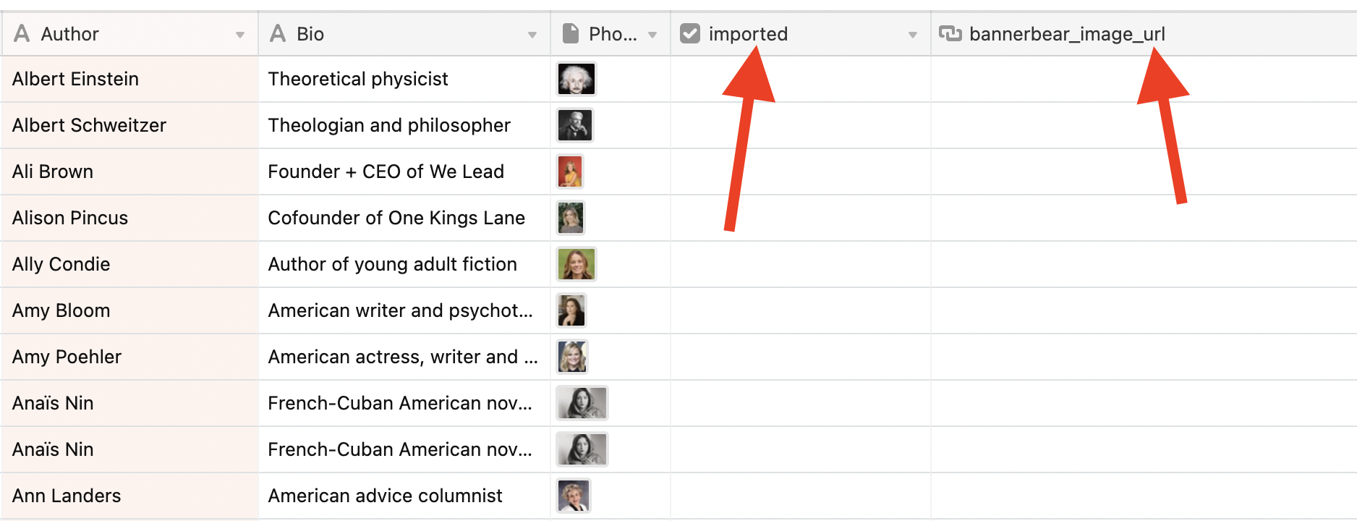Image resolution: width=1357 pixels, height=521 pixels.
Task: Check the imported box for Albert Einstein
Action: (800, 79)
